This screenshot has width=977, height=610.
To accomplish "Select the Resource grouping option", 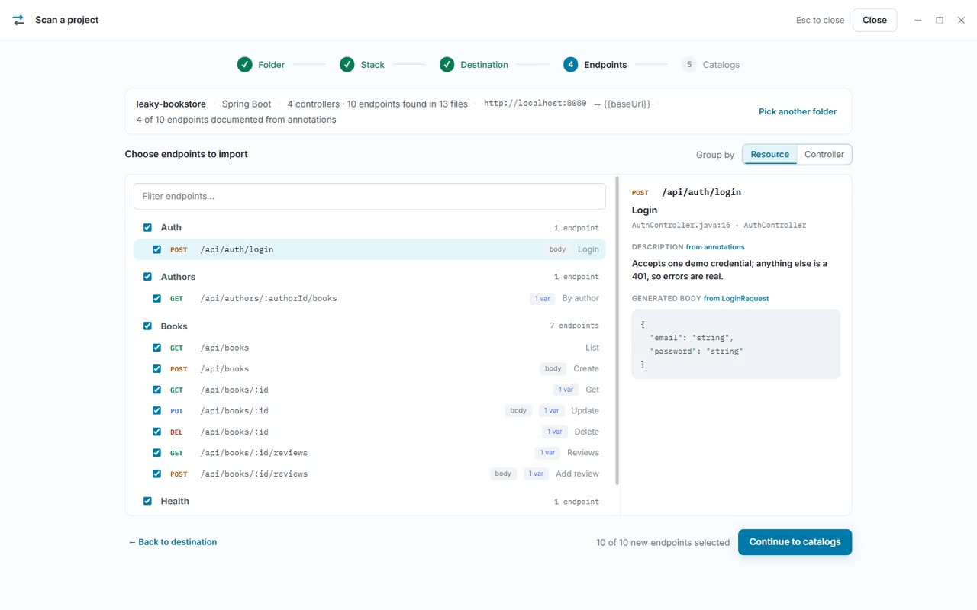I will (x=769, y=154).
